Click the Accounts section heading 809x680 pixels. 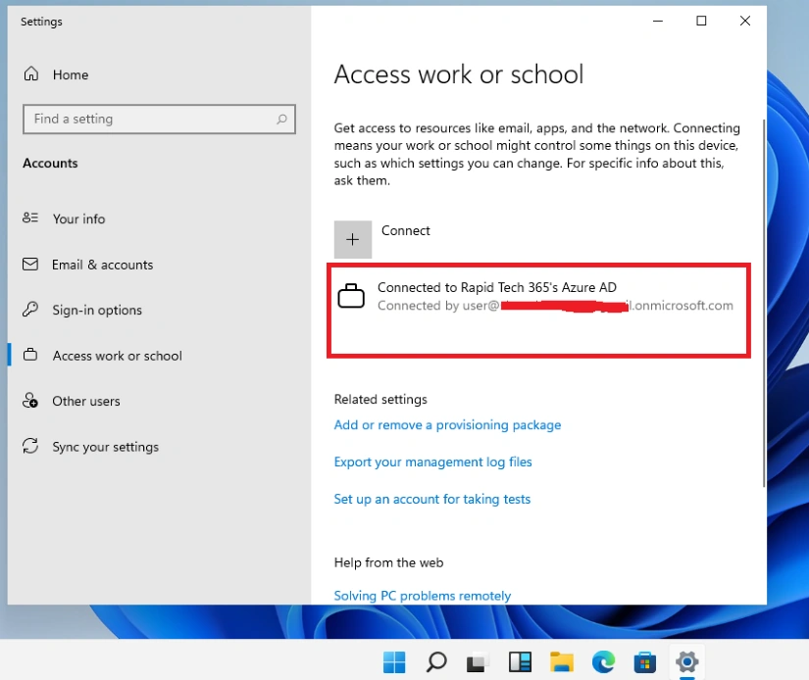50,163
